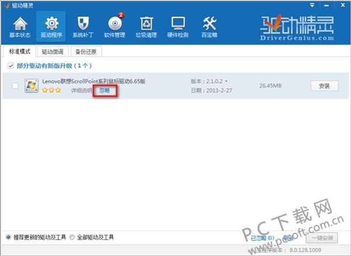The width and height of the screenshot is (351, 256).
Task: Click the 日期：2013-2-27 text
Action: click(212, 91)
